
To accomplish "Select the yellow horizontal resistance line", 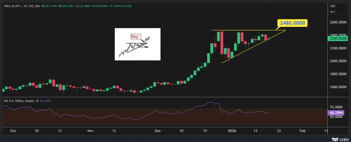I will point(243,30).
